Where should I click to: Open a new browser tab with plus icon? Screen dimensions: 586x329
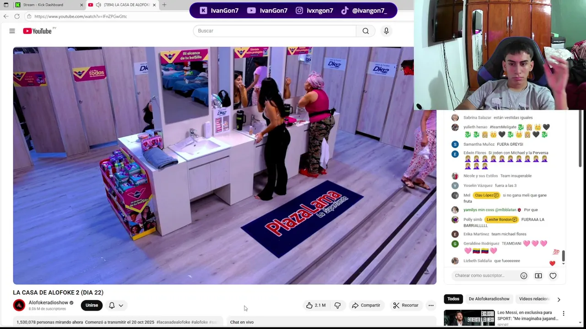[x=164, y=5]
